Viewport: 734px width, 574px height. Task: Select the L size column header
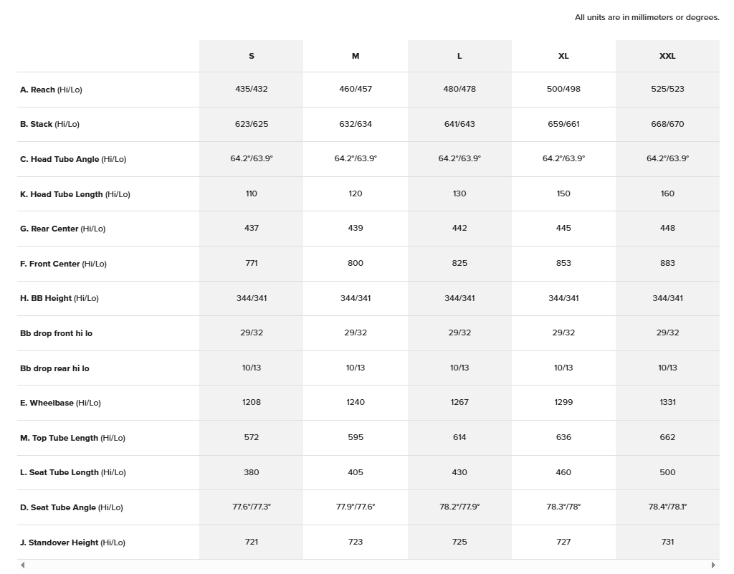coord(459,56)
